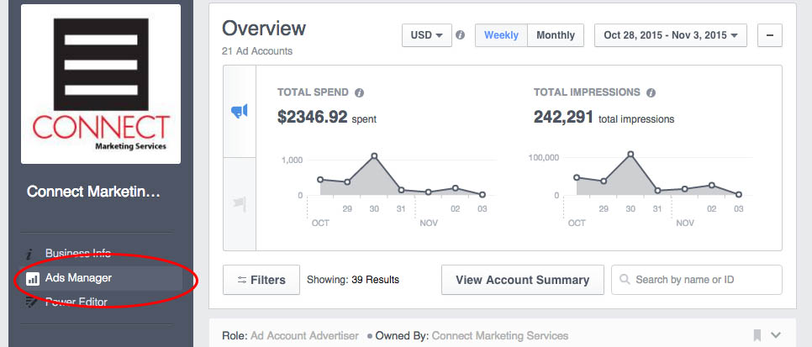
Task: Open Power Editor from the sidebar
Action: (76, 302)
